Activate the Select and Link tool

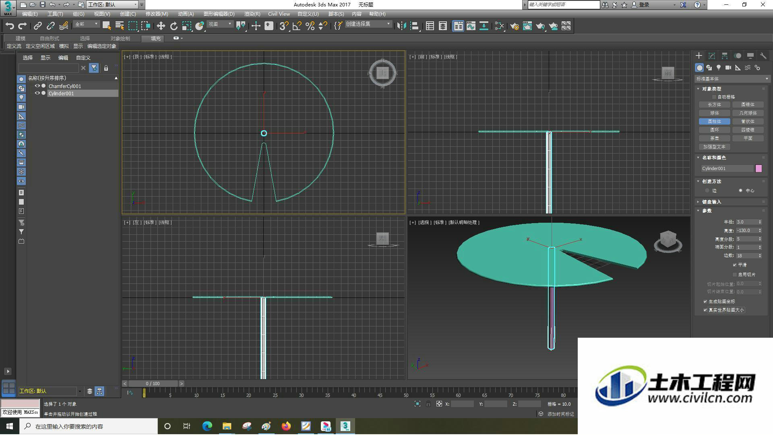pos(37,26)
